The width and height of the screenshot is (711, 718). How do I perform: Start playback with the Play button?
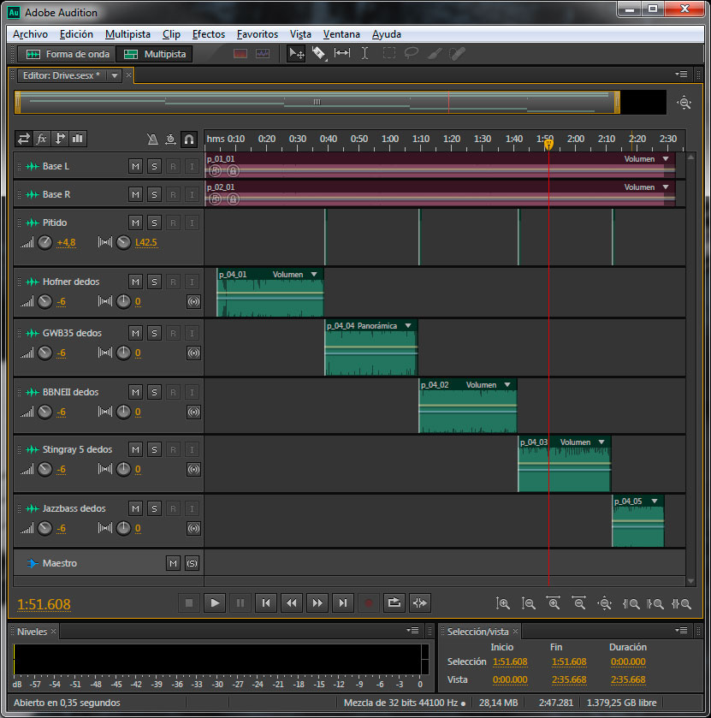[x=214, y=603]
